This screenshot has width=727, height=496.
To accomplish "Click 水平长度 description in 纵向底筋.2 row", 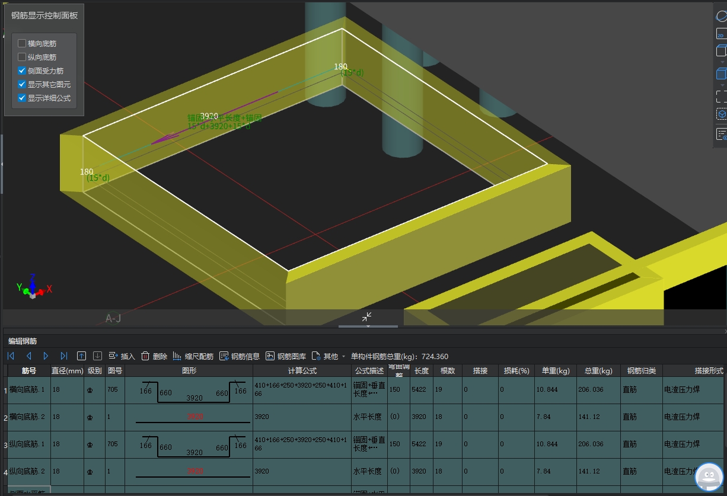I will tap(369, 472).
